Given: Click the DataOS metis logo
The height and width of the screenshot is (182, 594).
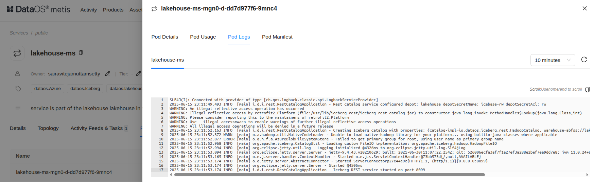Looking at the screenshot, I should coord(38,9).
